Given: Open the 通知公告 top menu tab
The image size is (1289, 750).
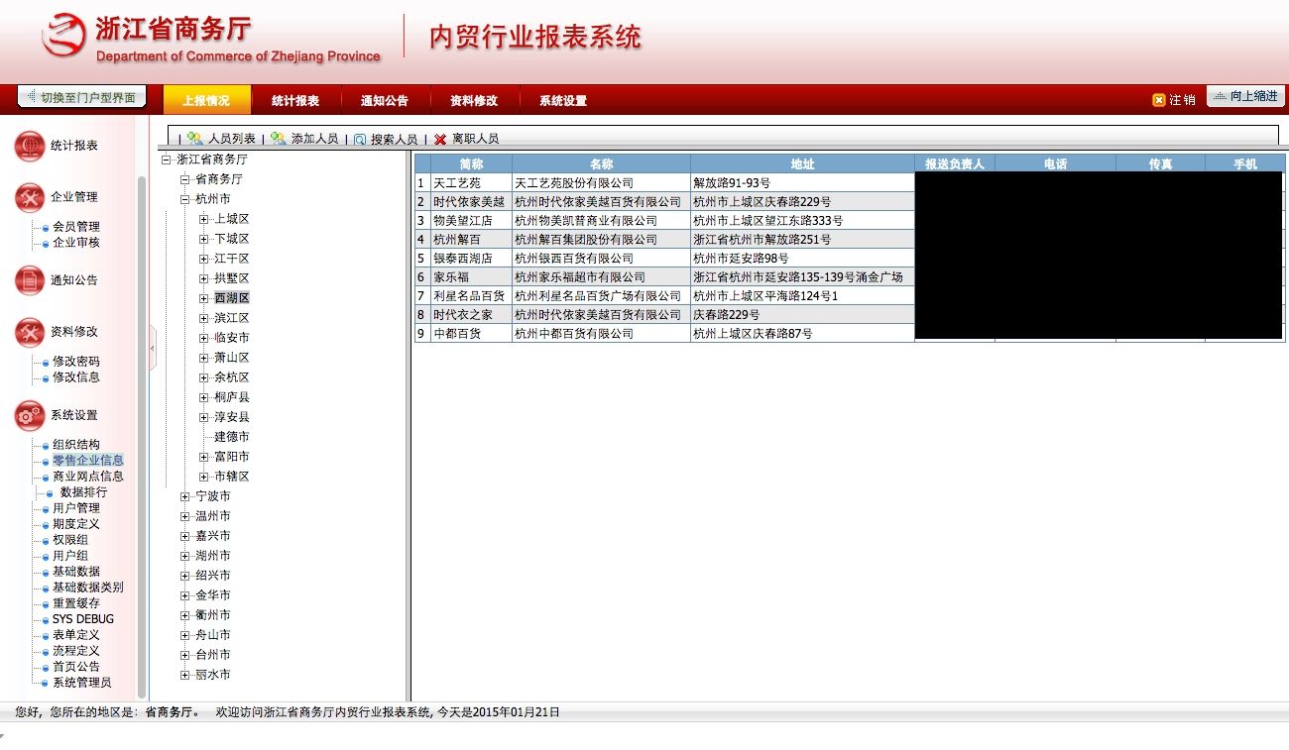Looking at the screenshot, I should tap(385, 100).
